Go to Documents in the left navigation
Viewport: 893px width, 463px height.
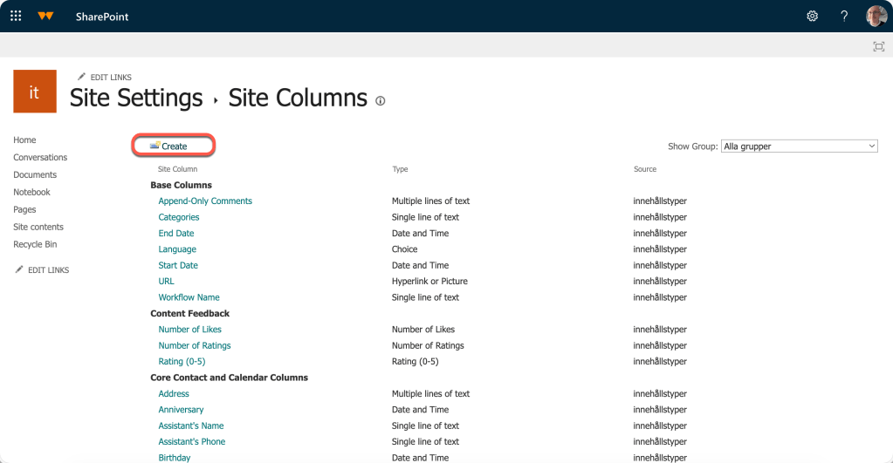pos(35,174)
